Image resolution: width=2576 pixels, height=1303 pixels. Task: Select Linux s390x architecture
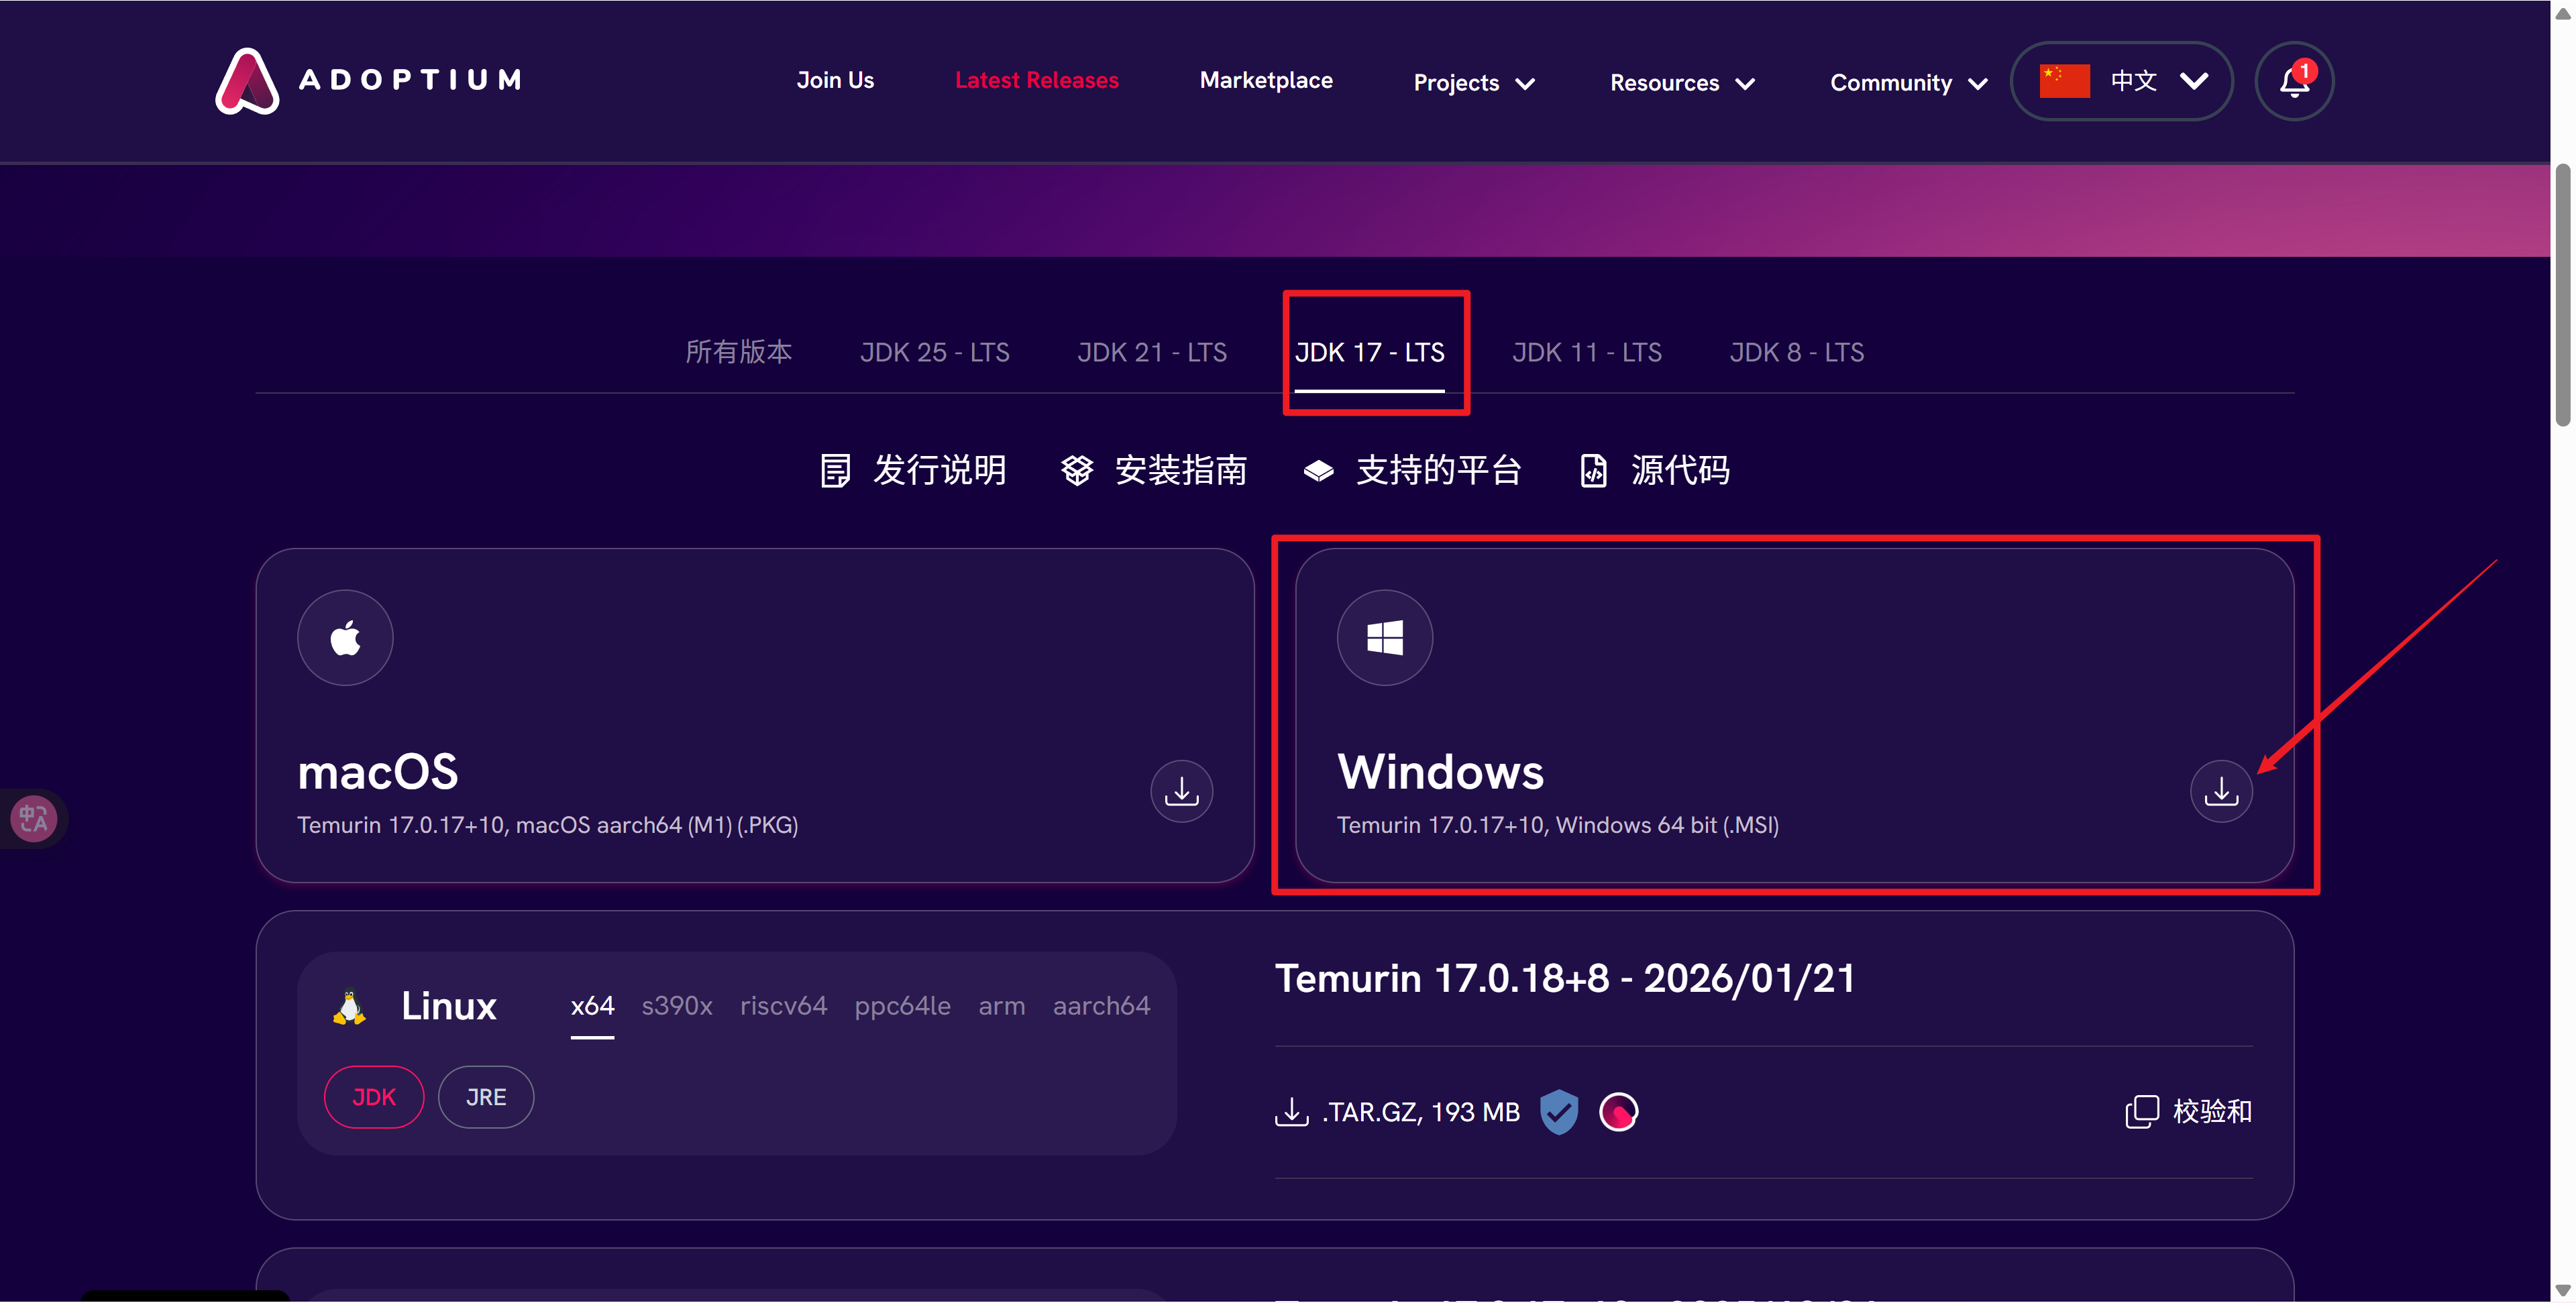point(676,1006)
